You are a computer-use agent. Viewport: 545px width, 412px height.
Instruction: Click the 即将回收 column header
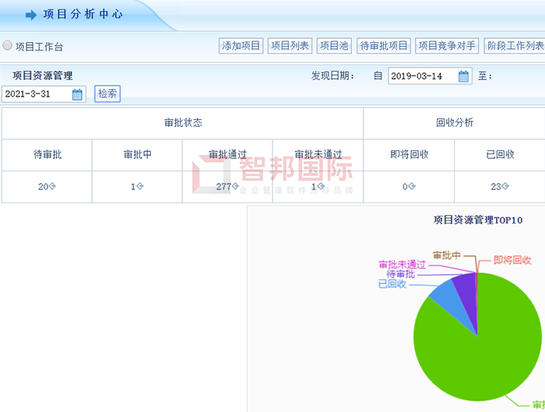[x=410, y=154]
